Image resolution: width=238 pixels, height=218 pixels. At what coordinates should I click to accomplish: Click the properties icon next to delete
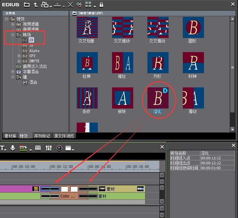click(x=79, y=5)
